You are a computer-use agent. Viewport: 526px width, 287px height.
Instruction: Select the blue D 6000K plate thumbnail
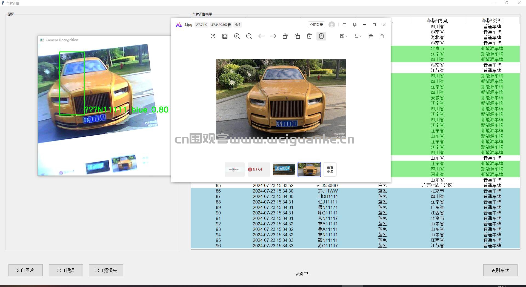(x=284, y=169)
